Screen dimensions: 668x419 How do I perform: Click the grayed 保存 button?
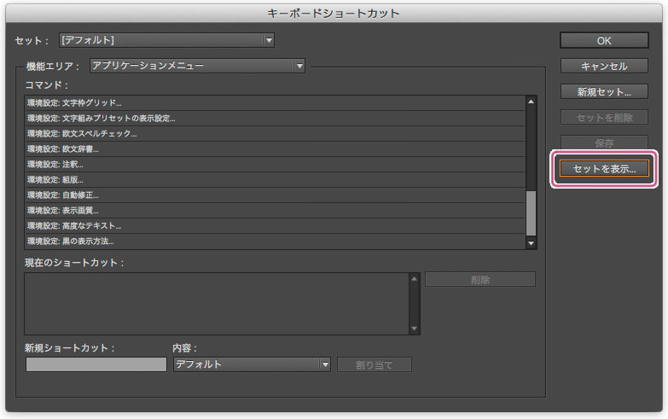(x=604, y=143)
